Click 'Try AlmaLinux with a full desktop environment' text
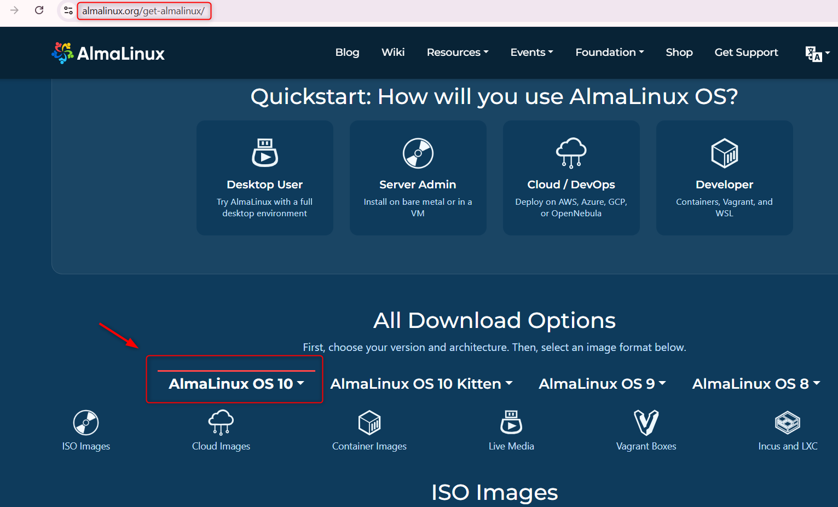The image size is (838, 507). tap(265, 208)
